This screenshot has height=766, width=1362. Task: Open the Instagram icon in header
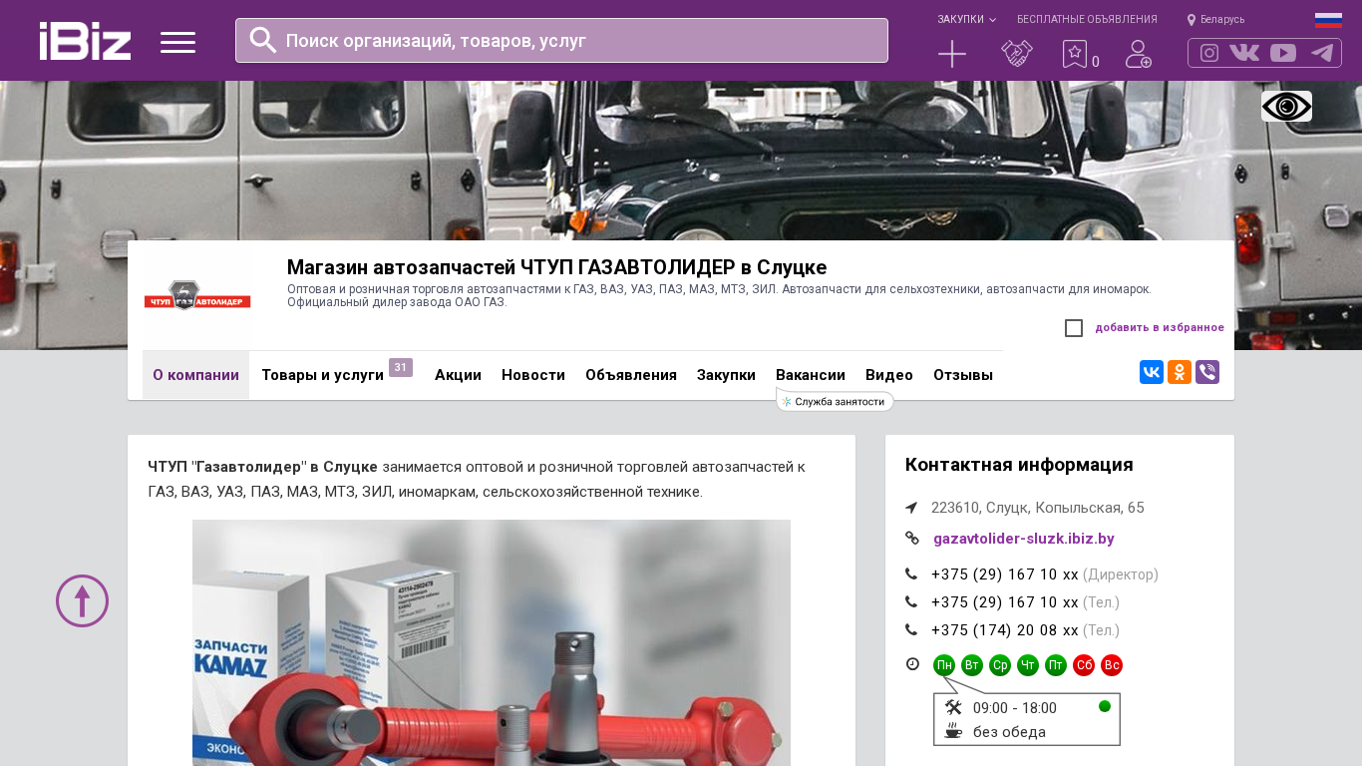pyautogui.click(x=1209, y=53)
